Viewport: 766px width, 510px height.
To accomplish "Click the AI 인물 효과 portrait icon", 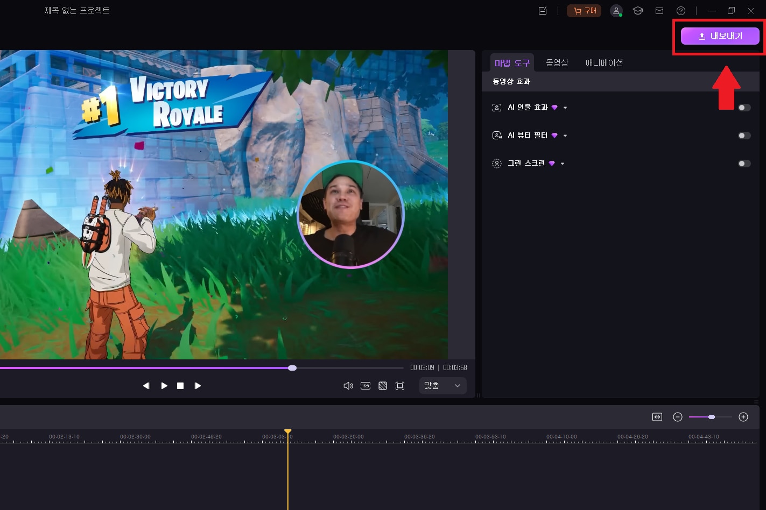I will 497,108.
